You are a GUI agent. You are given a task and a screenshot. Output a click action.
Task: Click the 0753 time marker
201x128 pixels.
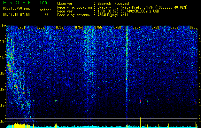(x=60, y=27)
